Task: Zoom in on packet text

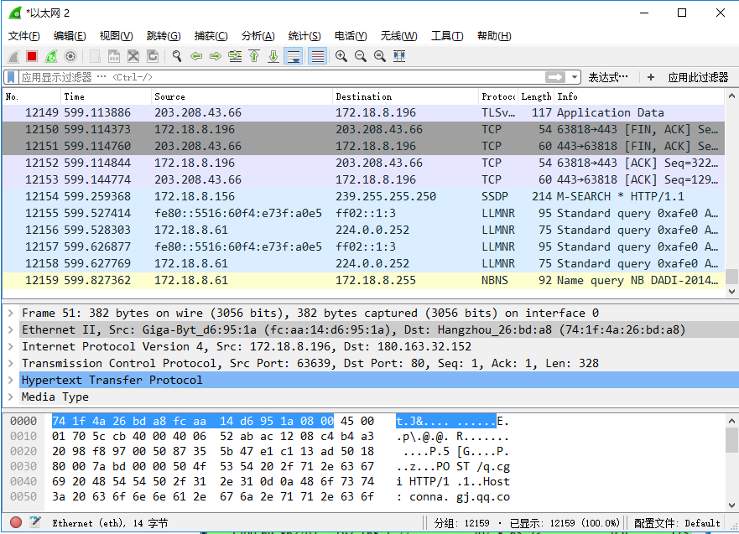Action: [x=341, y=56]
